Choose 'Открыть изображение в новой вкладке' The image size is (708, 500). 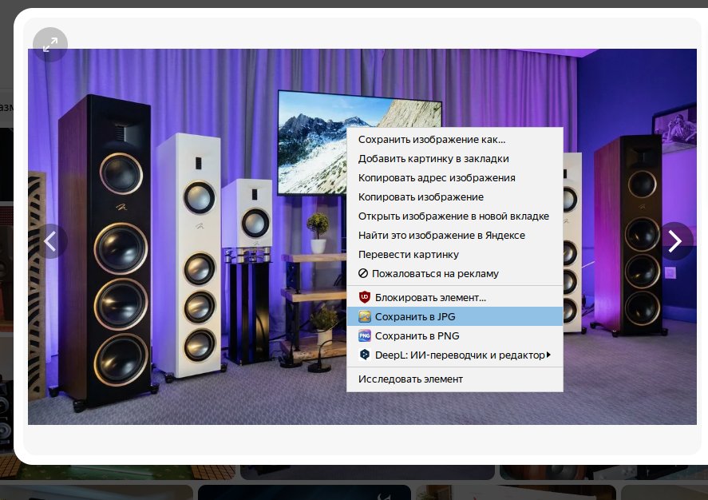click(x=453, y=216)
